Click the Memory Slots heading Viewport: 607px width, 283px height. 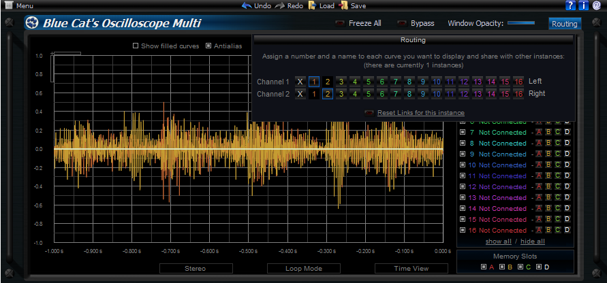pyautogui.click(x=515, y=256)
